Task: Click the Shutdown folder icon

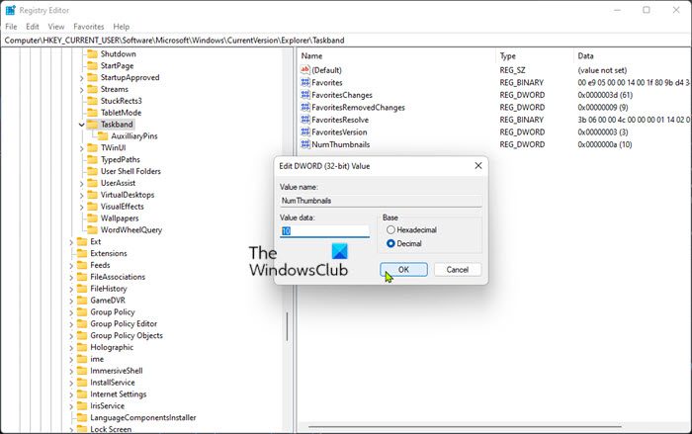Action: pyautogui.click(x=92, y=53)
